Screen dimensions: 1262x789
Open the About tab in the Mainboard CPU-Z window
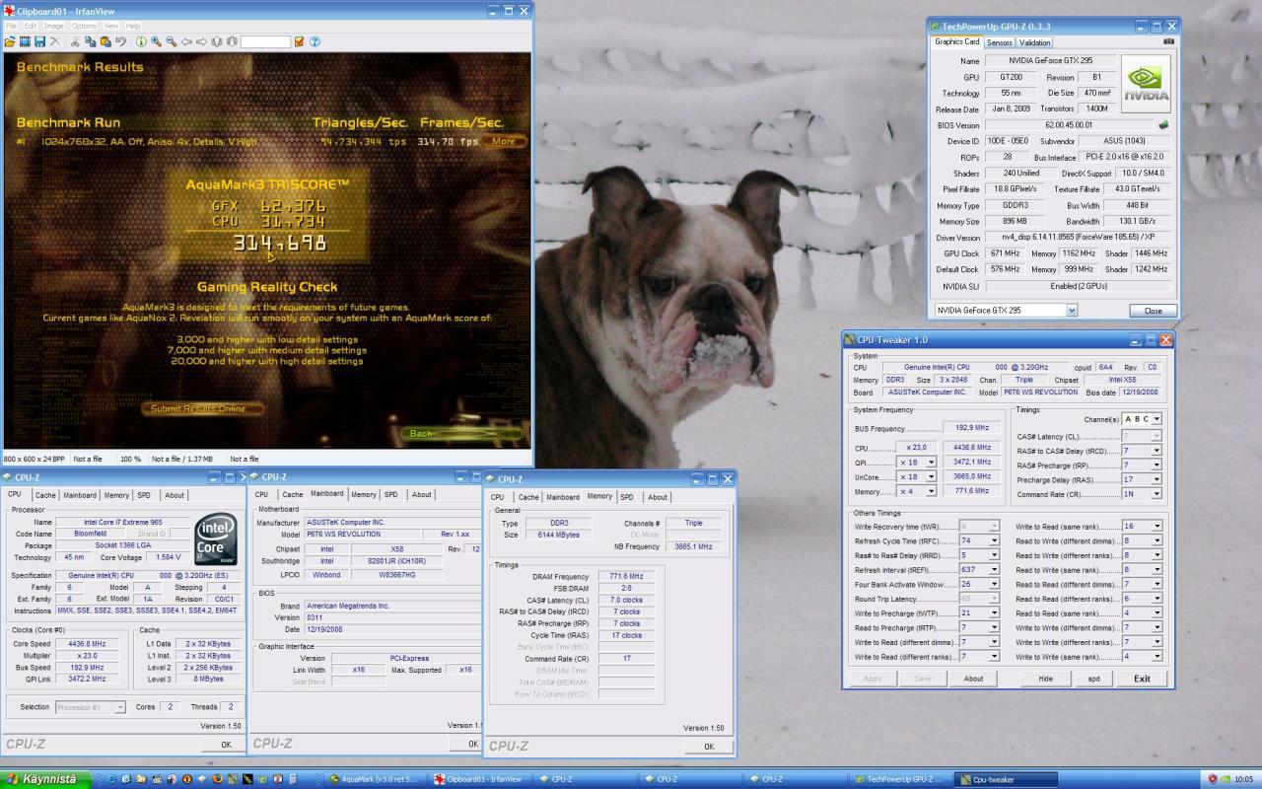[x=422, y=494]
